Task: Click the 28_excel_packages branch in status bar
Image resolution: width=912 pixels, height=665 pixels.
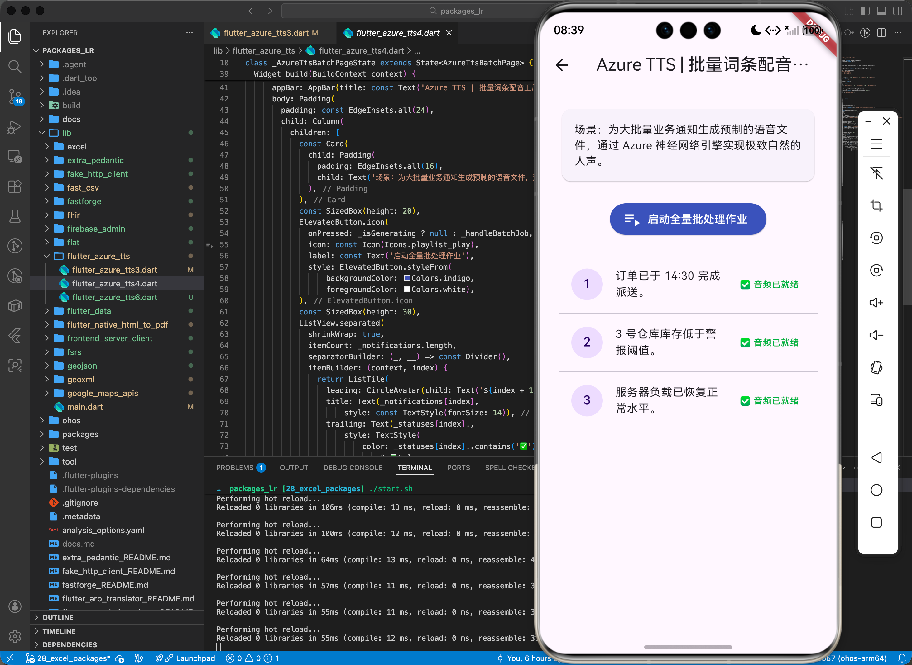Action: tap(69, 658)
